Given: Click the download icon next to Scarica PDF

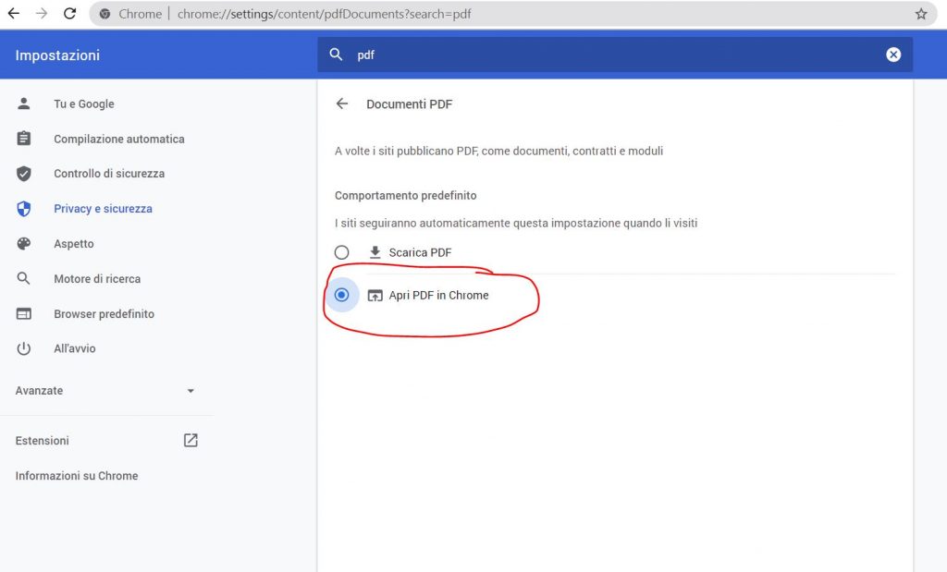Looking at the screenshot, I should 375,251.
